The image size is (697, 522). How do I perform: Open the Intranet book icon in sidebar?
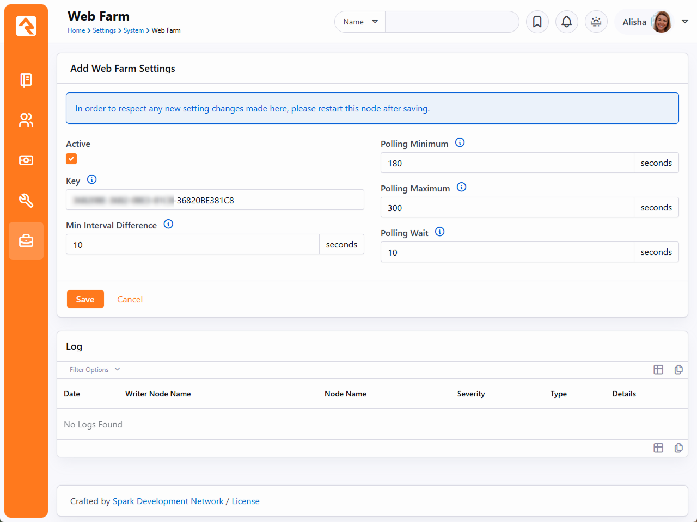tap(26, 80)
